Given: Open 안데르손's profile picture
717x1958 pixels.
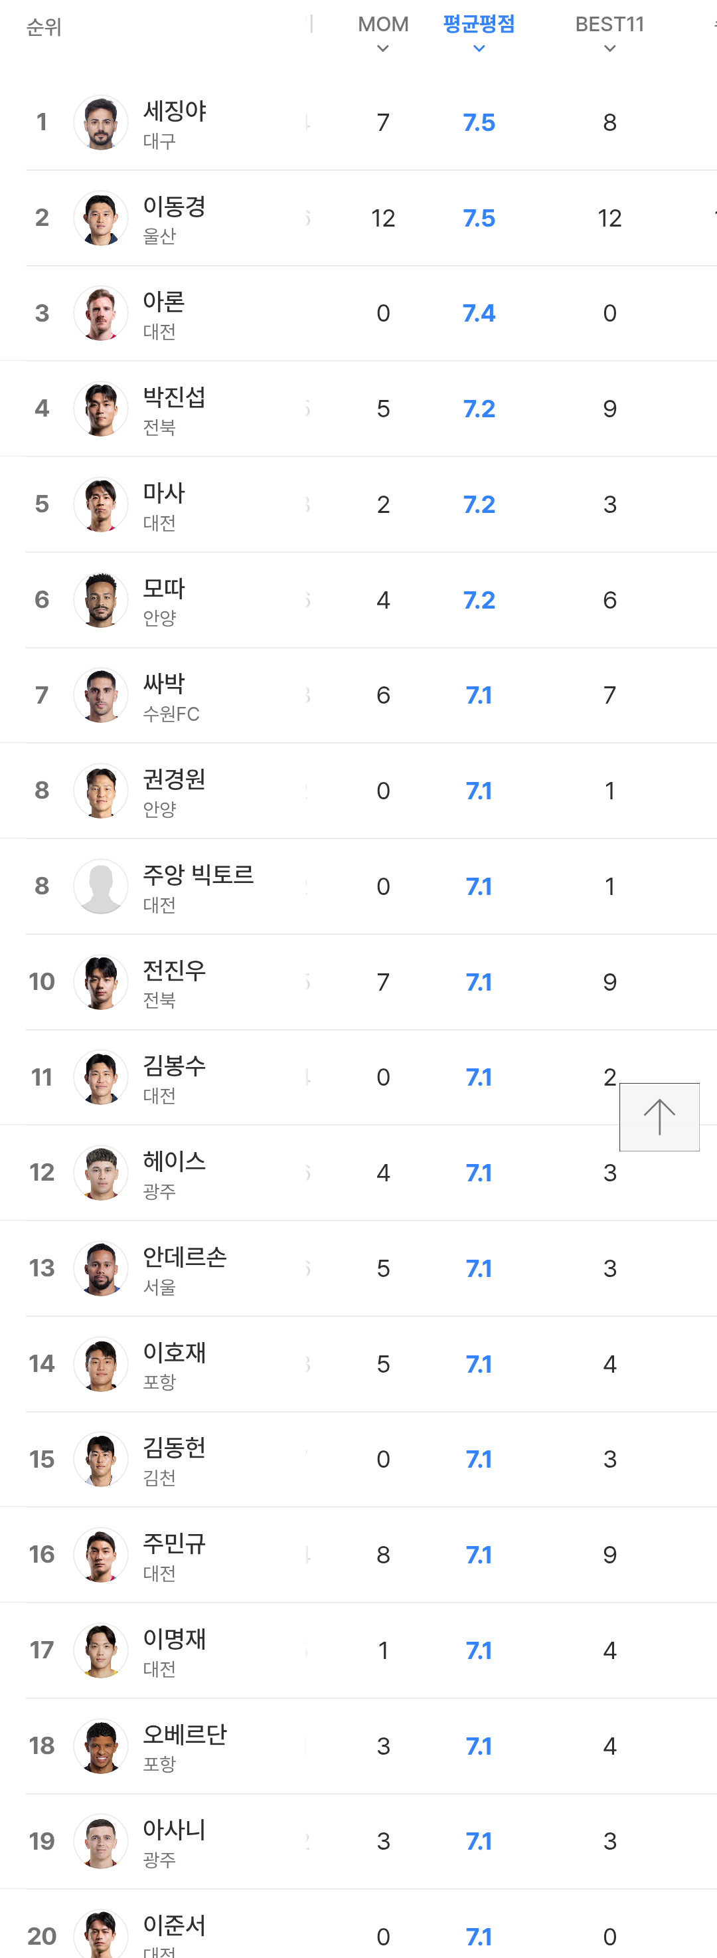Looking at the screenshot, I should pos(100,1268).
